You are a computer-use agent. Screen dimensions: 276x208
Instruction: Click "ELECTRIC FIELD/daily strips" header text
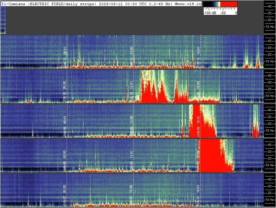(62, 4)
